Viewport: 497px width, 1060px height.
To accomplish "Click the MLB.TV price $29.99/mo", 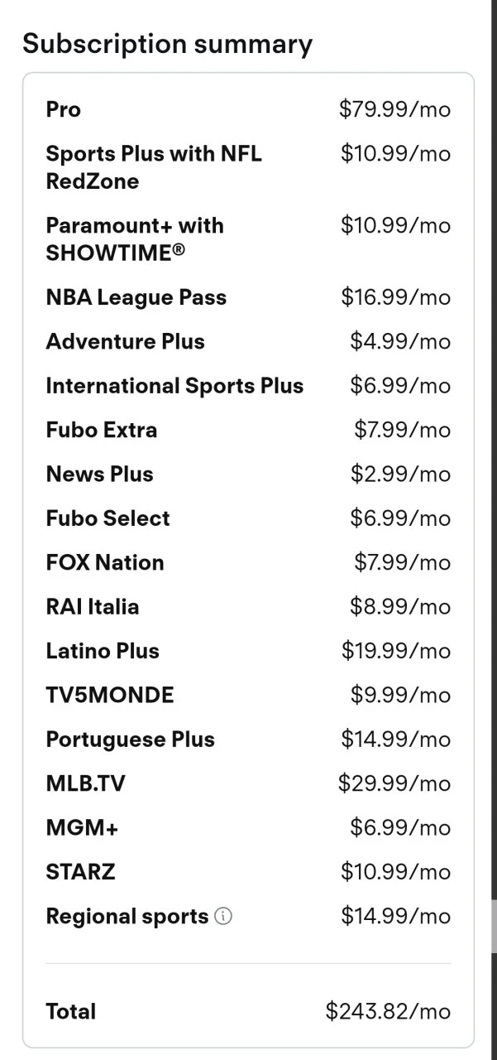I will (x=394, y=783).
